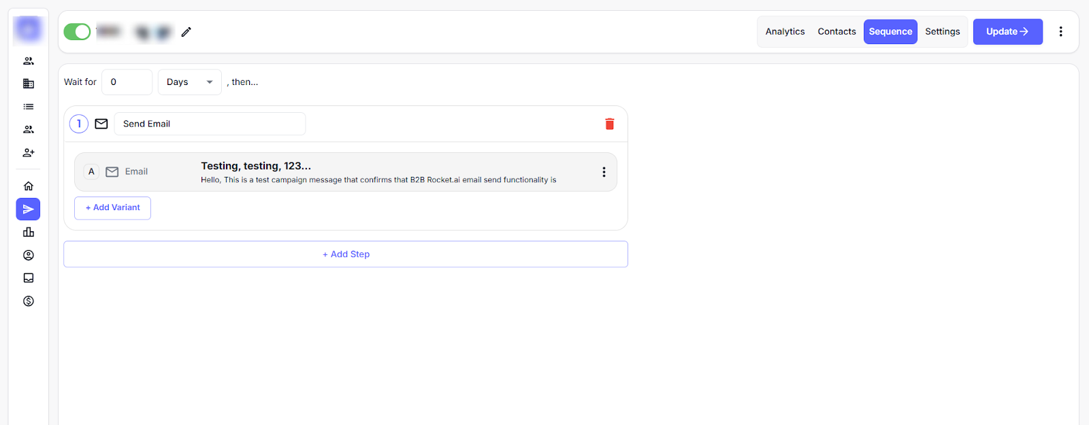Click the list icon in the sidebar
Viewport: 1089px width, 425px height.
[x=29, y=107]
